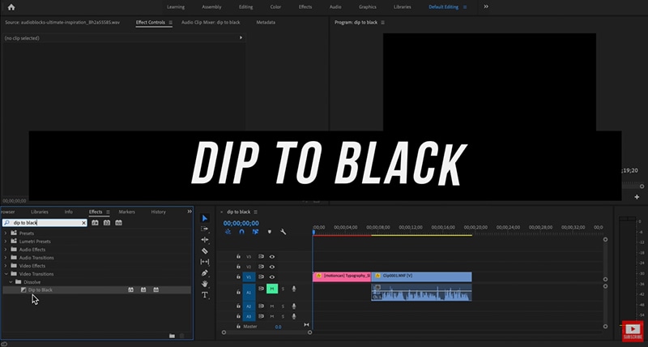This screenshot has width=648, height=347.
Task: Toggle Linked Selection in timeline
Action: pyautogui.click(x=255, y=232)
